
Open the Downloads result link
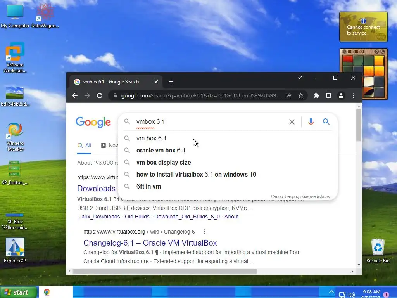coord(96,189)
